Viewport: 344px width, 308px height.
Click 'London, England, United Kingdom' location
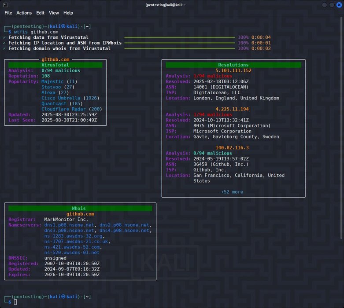tap(236, 98)
